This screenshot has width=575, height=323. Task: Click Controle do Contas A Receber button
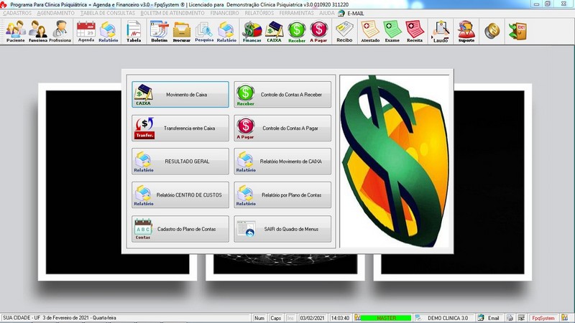point(282,95)
